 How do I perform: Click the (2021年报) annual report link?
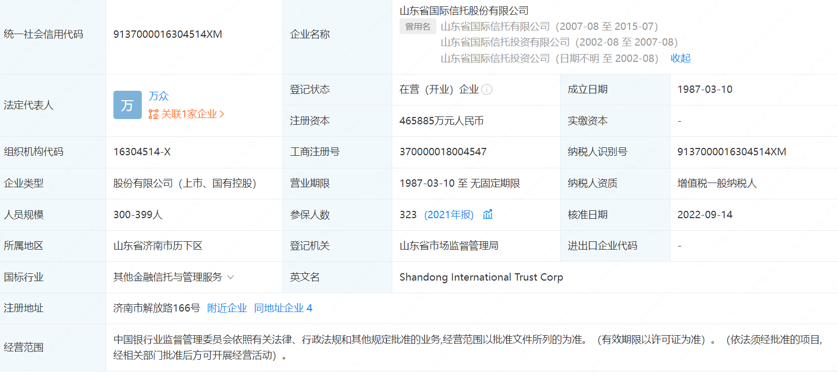[449, 215]
